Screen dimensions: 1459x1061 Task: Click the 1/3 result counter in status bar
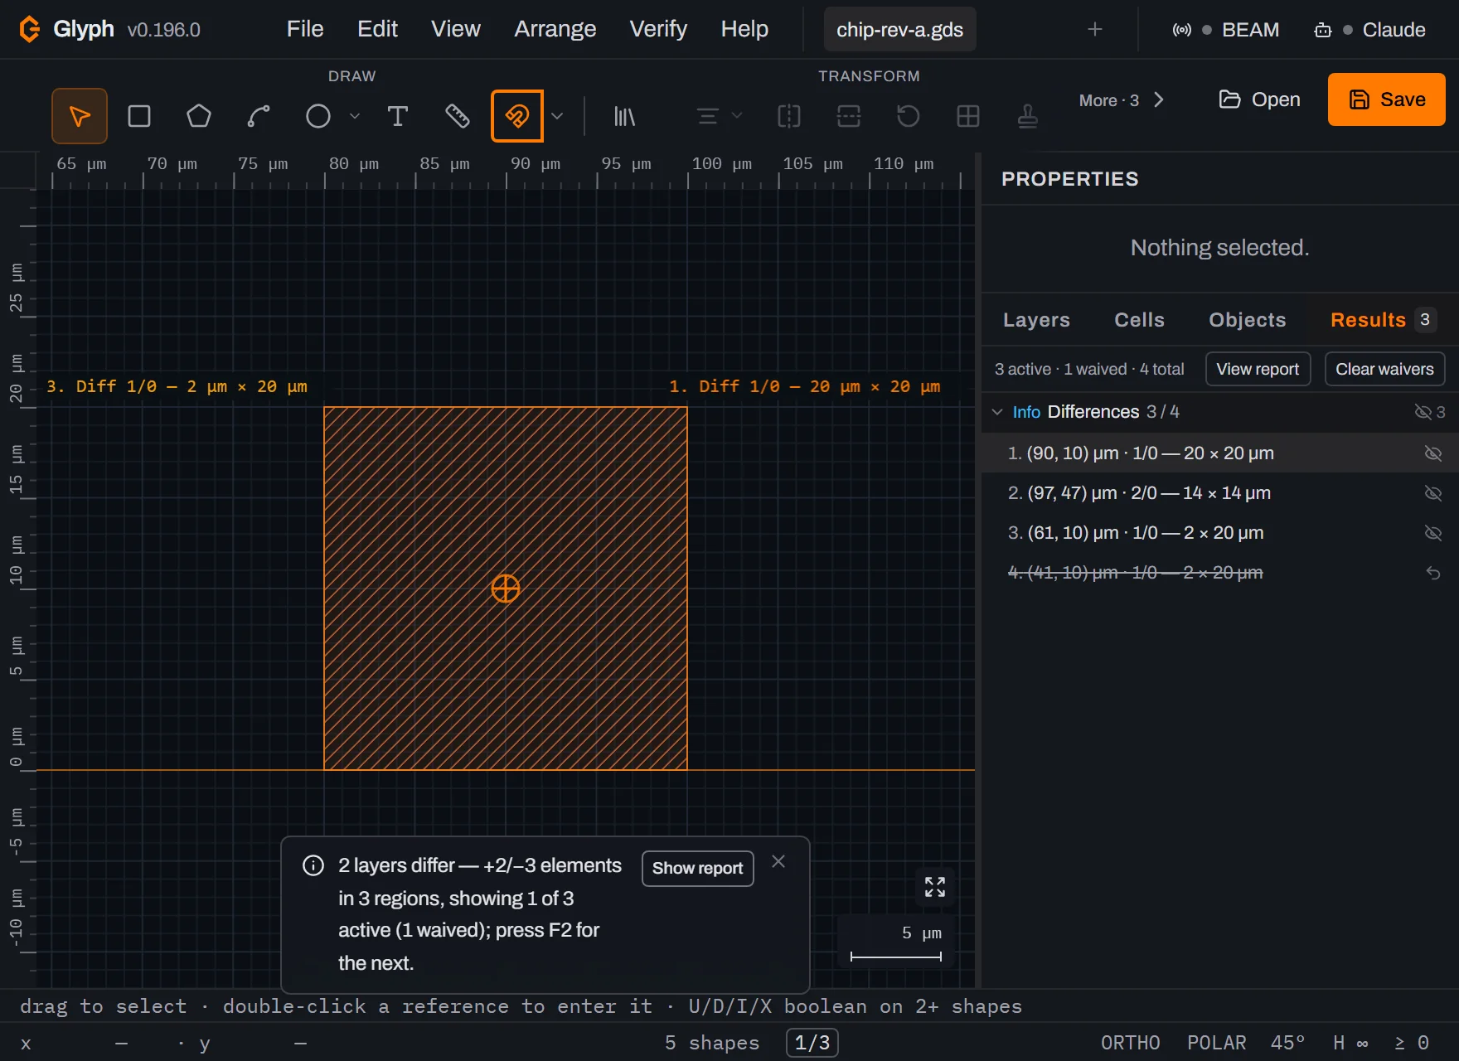click(x=812, y=1043)
